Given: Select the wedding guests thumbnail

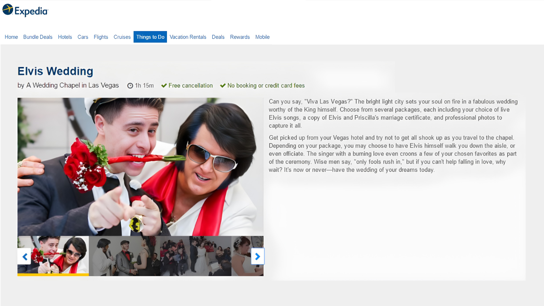Looking at the screenshot, I should pos(195,256).
